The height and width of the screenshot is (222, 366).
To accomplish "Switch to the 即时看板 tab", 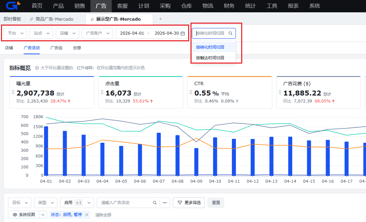I will click(12, 19).
